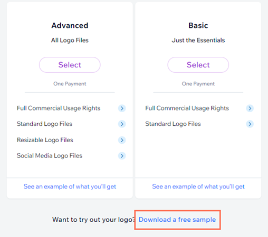
Task: Open Advanced plan's See an example link
Action: [70, 186]
